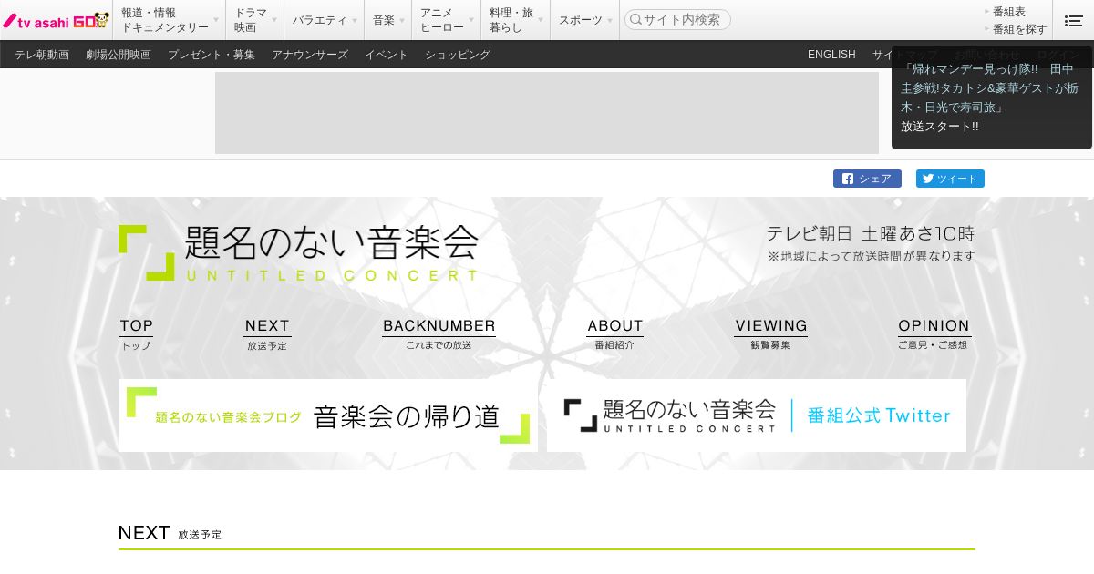This screenshot has width=1094, height=574.
Task: Share the page via Facebook シェア button
Action: tap(867, 179)
